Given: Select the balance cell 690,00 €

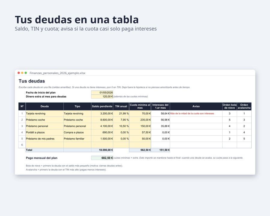Looking at the screenshot, I should click(x=102, y=132).
